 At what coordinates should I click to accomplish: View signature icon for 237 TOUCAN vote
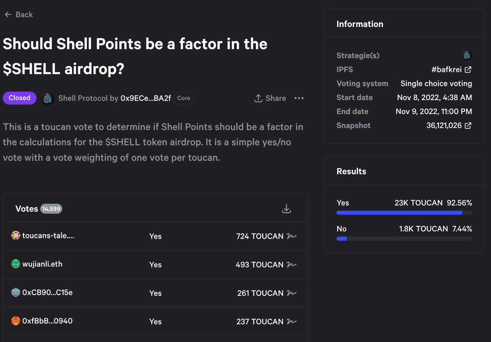292,322
